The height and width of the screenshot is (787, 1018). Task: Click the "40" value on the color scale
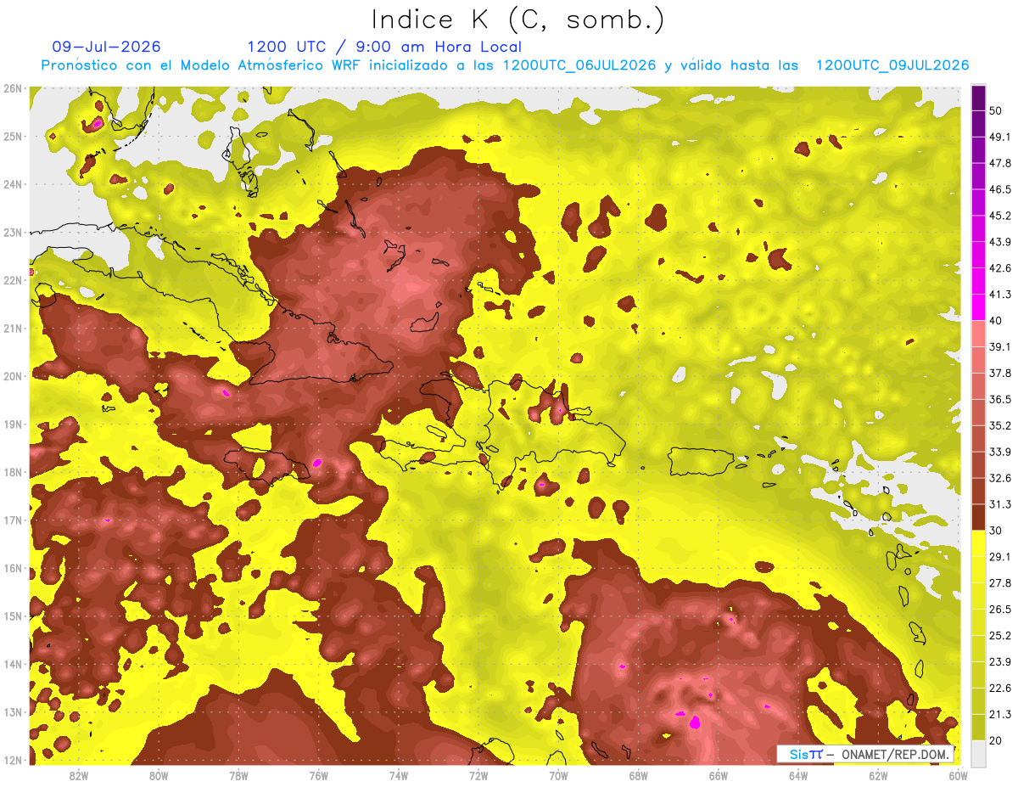pyautogui.click(x=997, y=320)
